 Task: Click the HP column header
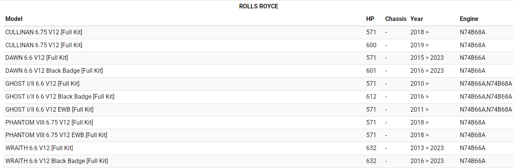(370, 19)
